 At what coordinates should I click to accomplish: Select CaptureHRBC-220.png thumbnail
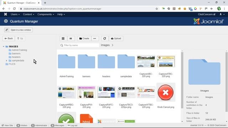(67, 92)
